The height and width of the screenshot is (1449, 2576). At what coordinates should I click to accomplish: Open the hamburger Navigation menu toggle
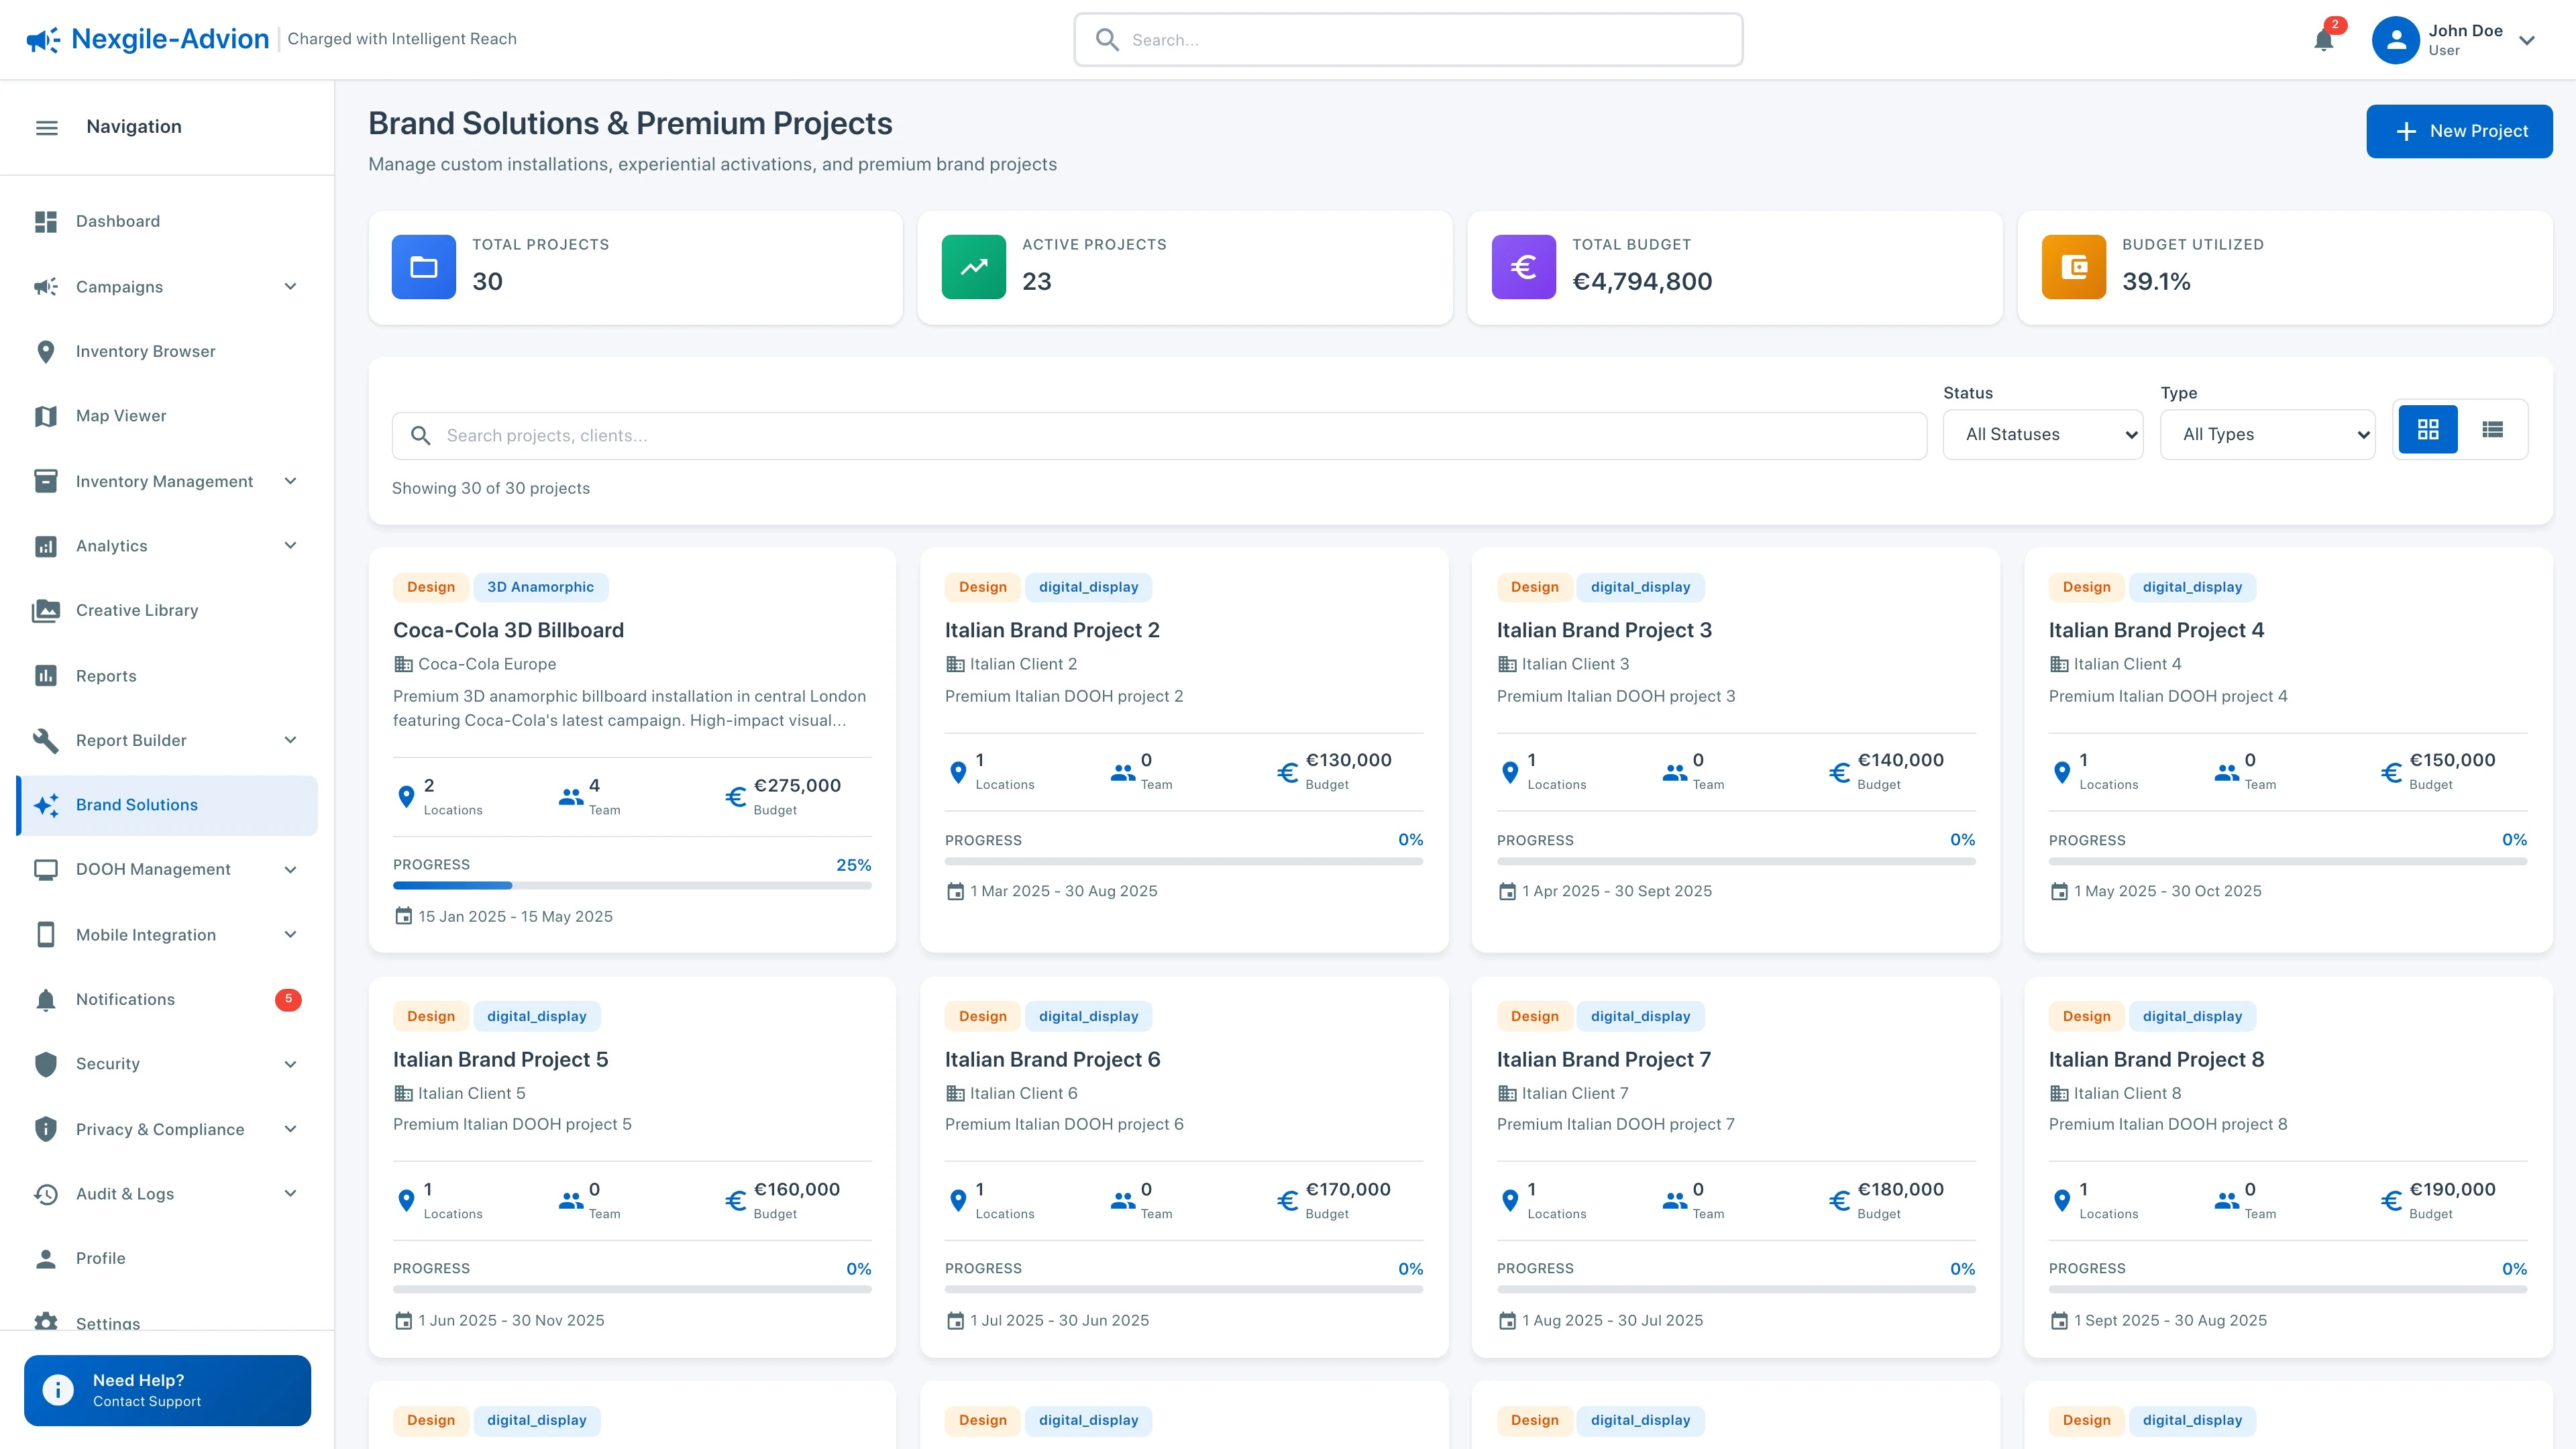tap(46, 127)
